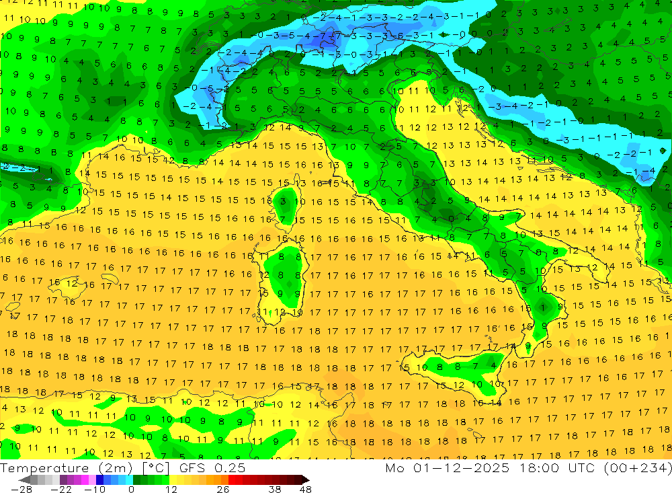The height and width of the screenshot is (493, 672).
Task: Click the yellow segment of the color scale
Action: 173,480
